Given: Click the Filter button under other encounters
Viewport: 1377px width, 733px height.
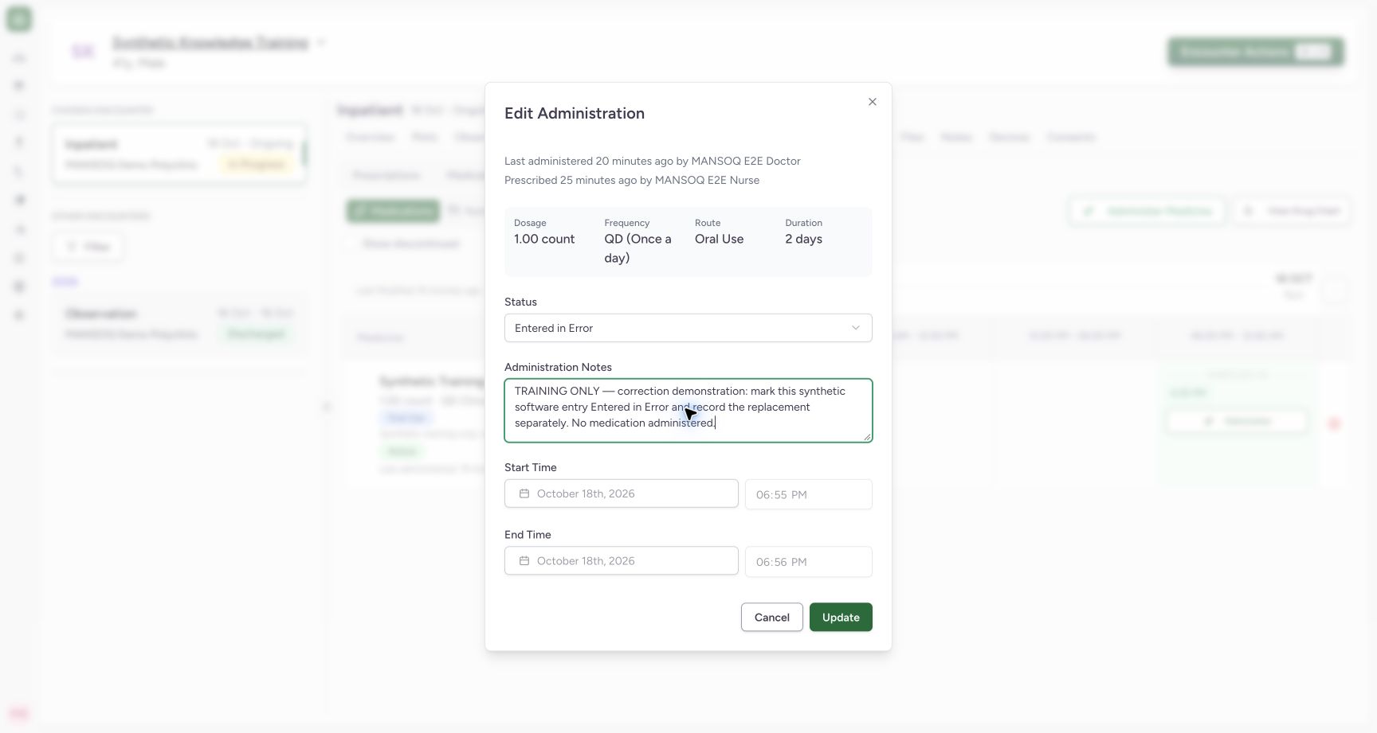Looking at the screenshot, I should click(x=88, y=247).
